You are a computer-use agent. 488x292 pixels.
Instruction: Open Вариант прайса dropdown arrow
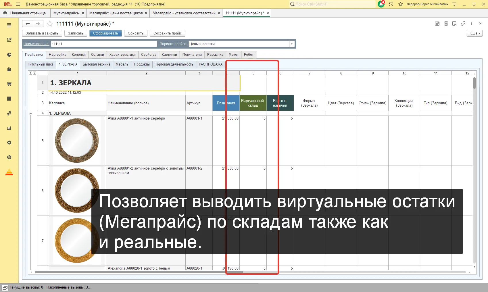coord(292,44)
